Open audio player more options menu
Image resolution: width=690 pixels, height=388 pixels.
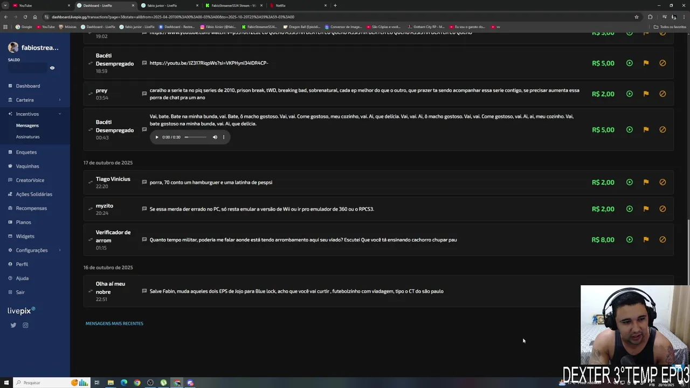click(x=224, y=137)
